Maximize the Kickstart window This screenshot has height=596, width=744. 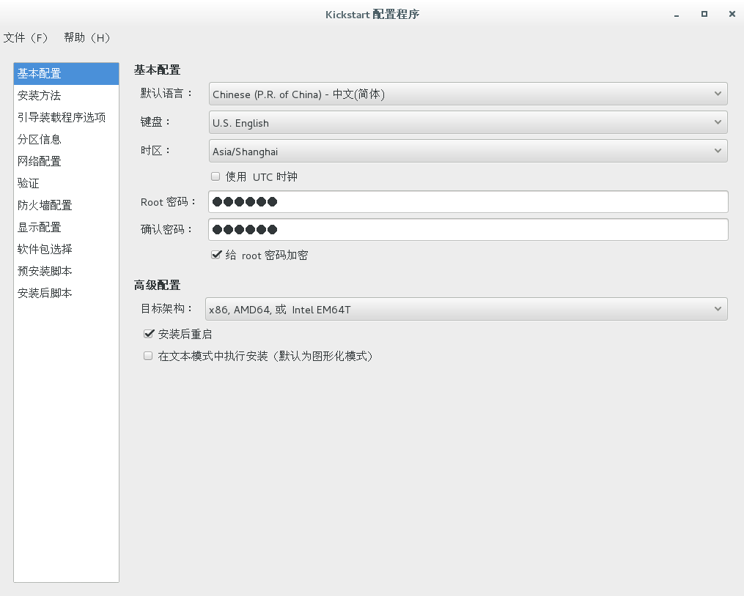tap(704, 14)
